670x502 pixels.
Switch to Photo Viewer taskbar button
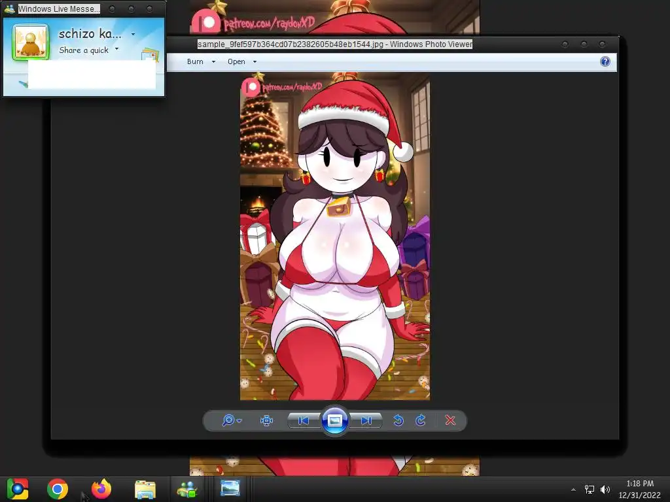click(x=230, y=489)
